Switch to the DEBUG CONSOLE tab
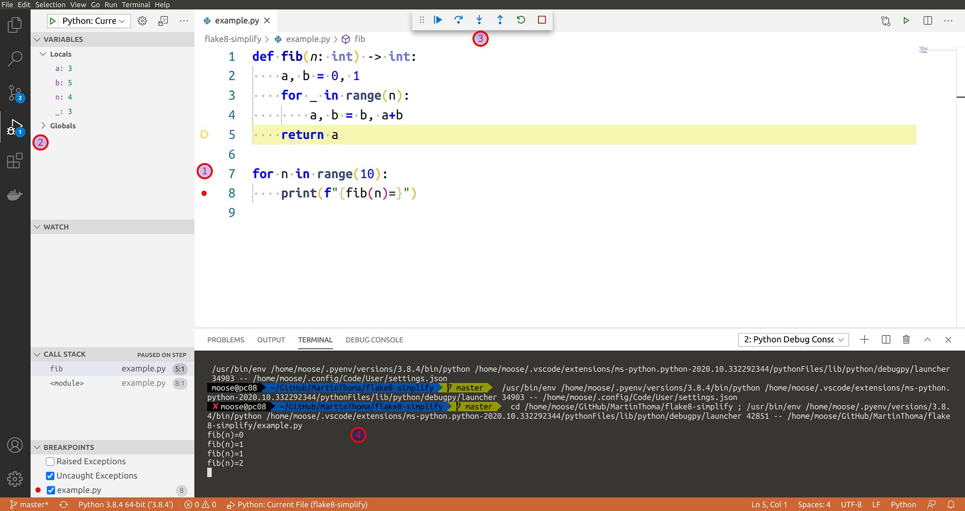The height and width of the screenshot is (511, 965). 374,340
